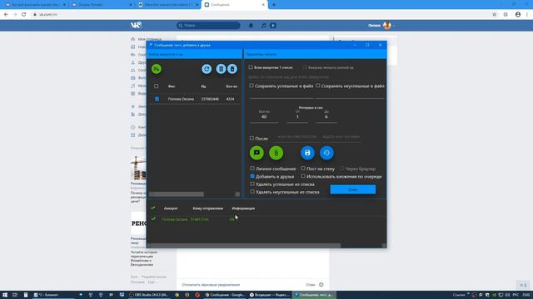
Task: Click the green 'Попова Оксана' log entry row
Action: coord(266,219)
